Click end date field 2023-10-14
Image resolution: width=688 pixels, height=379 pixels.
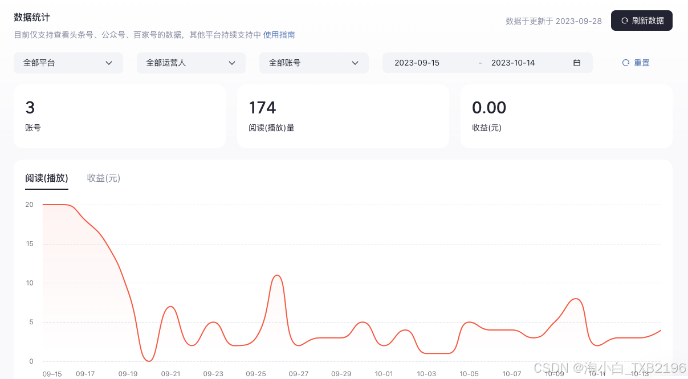(513, 63)
